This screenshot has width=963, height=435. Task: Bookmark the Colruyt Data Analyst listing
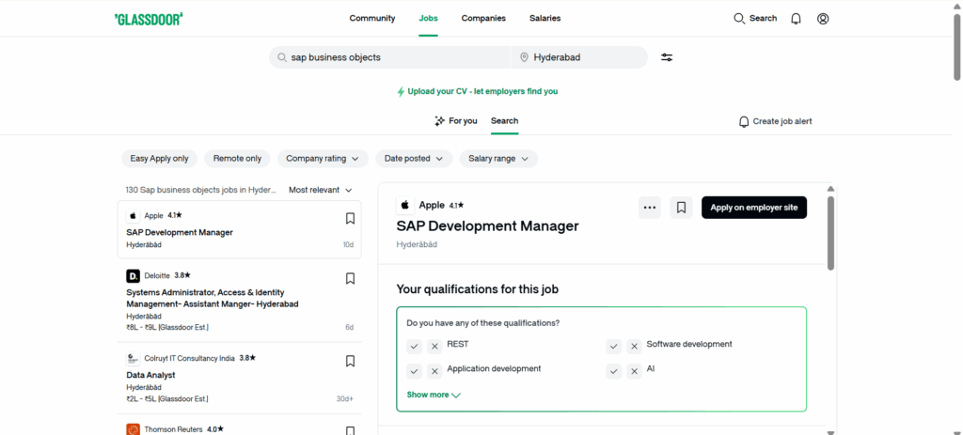pyautogui.click(x=350, y=361)
